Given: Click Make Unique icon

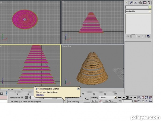Looking at the screenshot, I should [139, 36].
